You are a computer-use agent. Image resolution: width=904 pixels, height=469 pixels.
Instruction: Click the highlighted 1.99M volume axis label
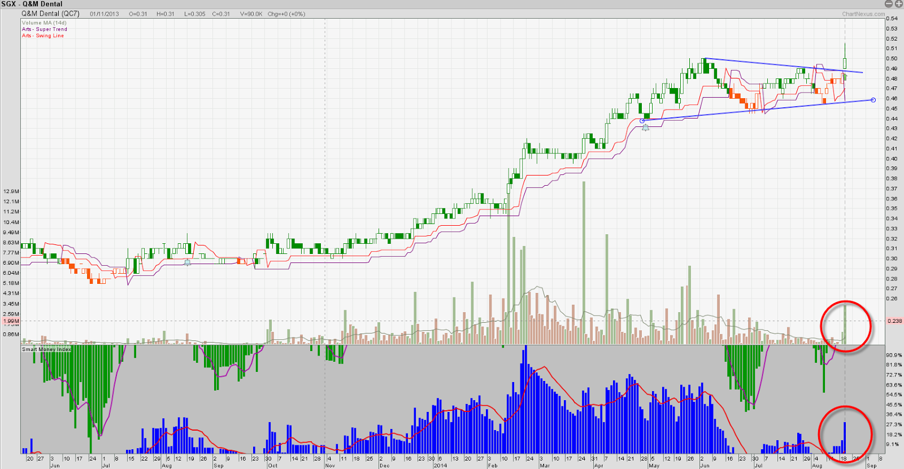11,321
